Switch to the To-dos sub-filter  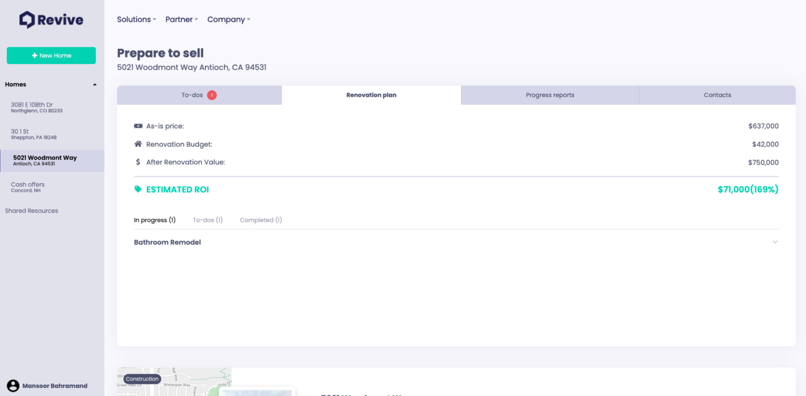click(207, 219)
